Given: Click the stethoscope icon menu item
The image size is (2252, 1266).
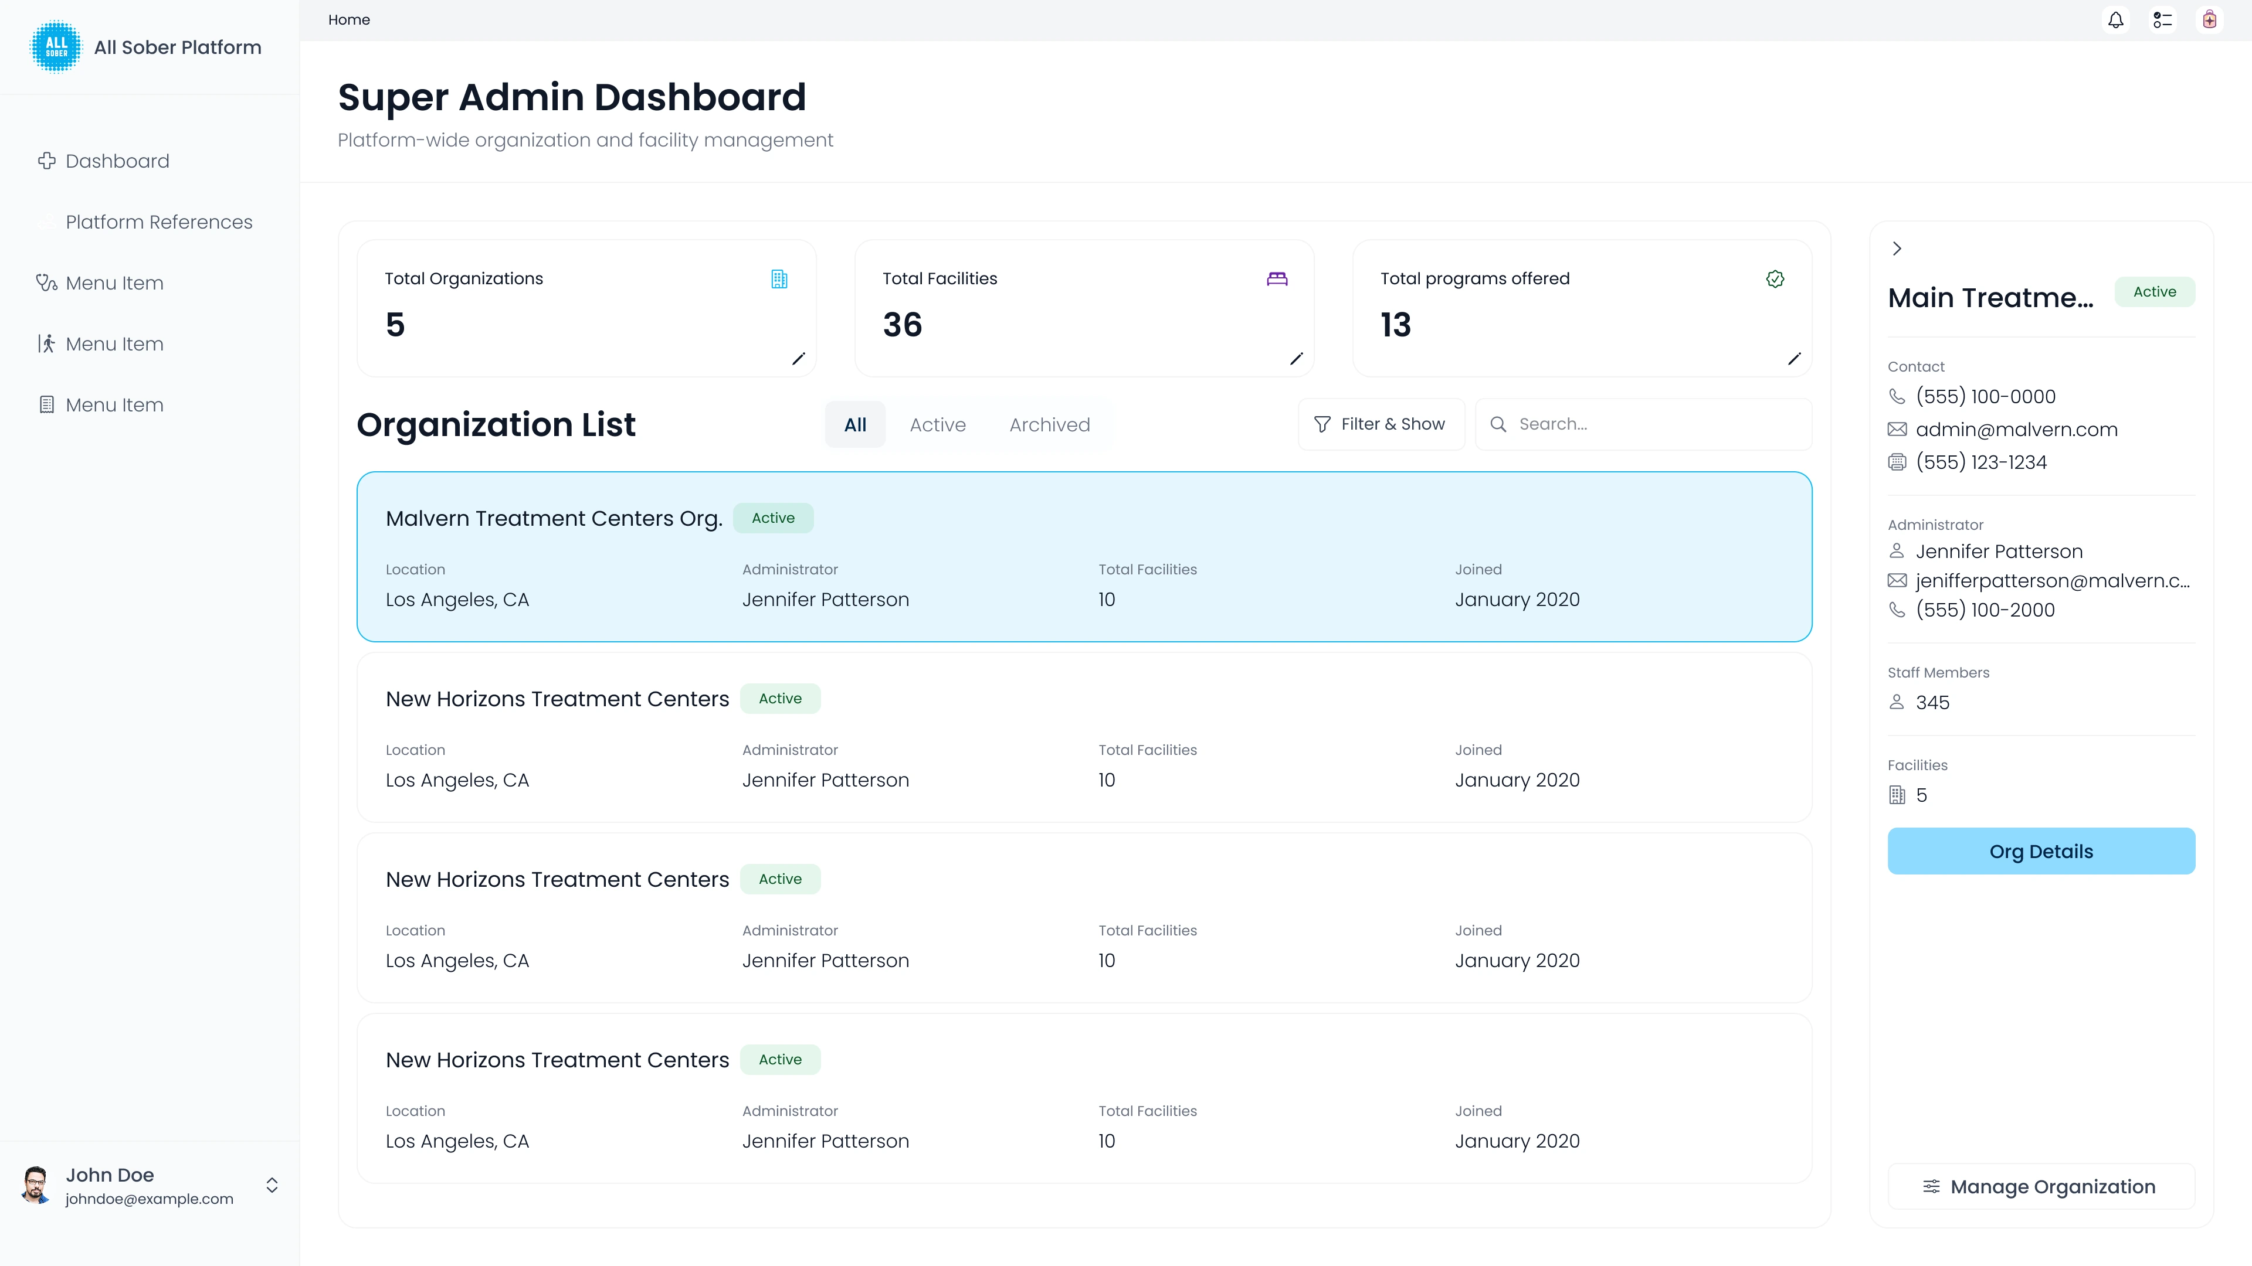Looking at the screenshot, I should click(x=46, y=283).
